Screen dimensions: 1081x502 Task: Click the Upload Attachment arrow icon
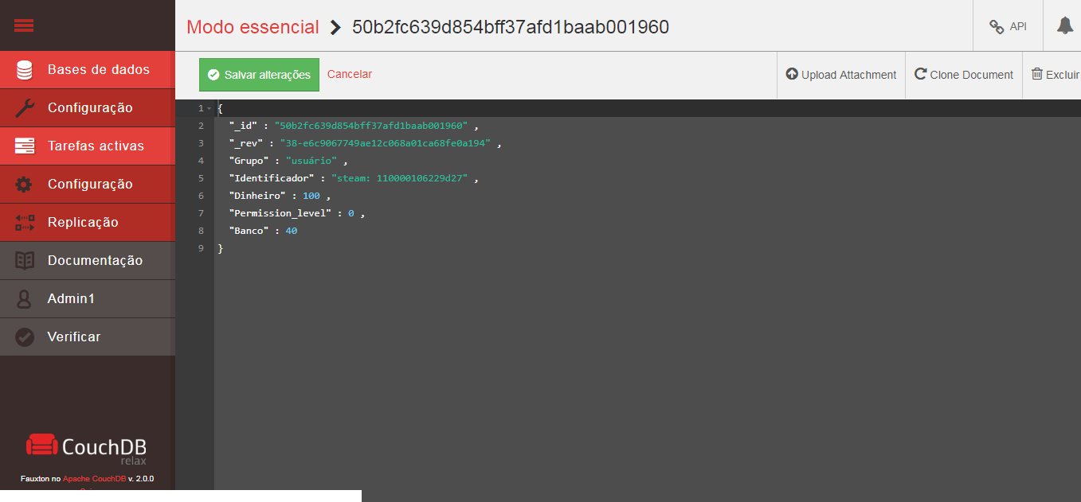[x=792, y=74]
